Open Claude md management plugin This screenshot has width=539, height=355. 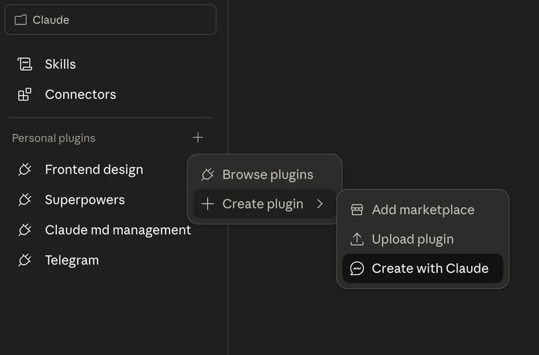pos(117,230)
